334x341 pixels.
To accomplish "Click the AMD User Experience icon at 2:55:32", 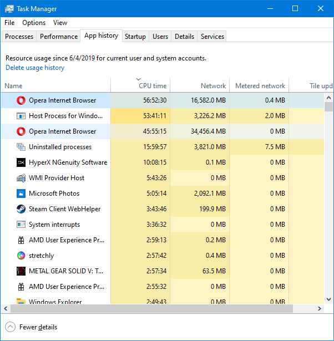I will click(21, 287).
